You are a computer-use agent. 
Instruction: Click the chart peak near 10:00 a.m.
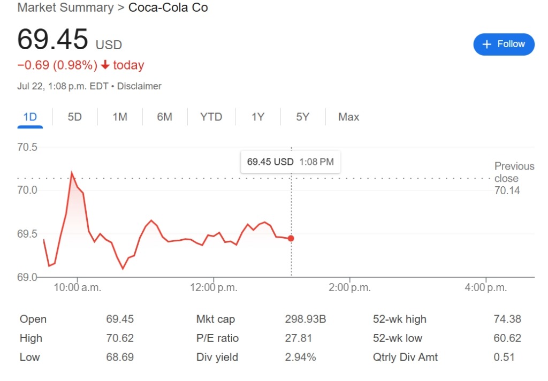[72, 172]
